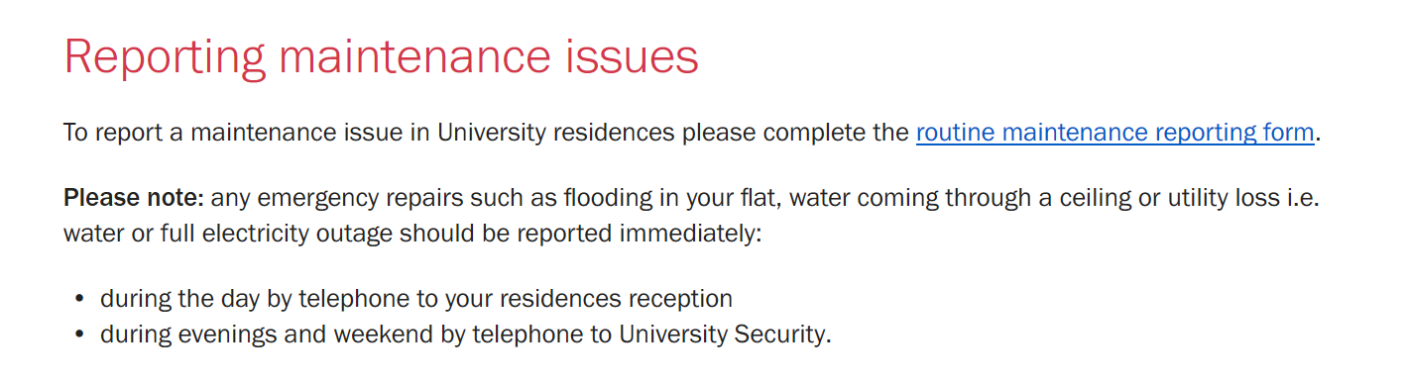The height and width of the screenshot is (384, 1404).
Task: Click 'please complete the' before the link
Action: pyautogui.click(x=795, y=133)
